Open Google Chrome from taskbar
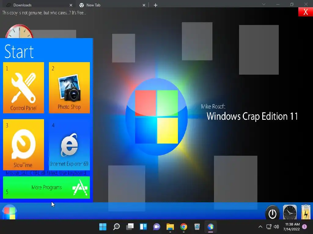Image resolution: width=313 pixels, height=234 pixels. pos(184,227)
